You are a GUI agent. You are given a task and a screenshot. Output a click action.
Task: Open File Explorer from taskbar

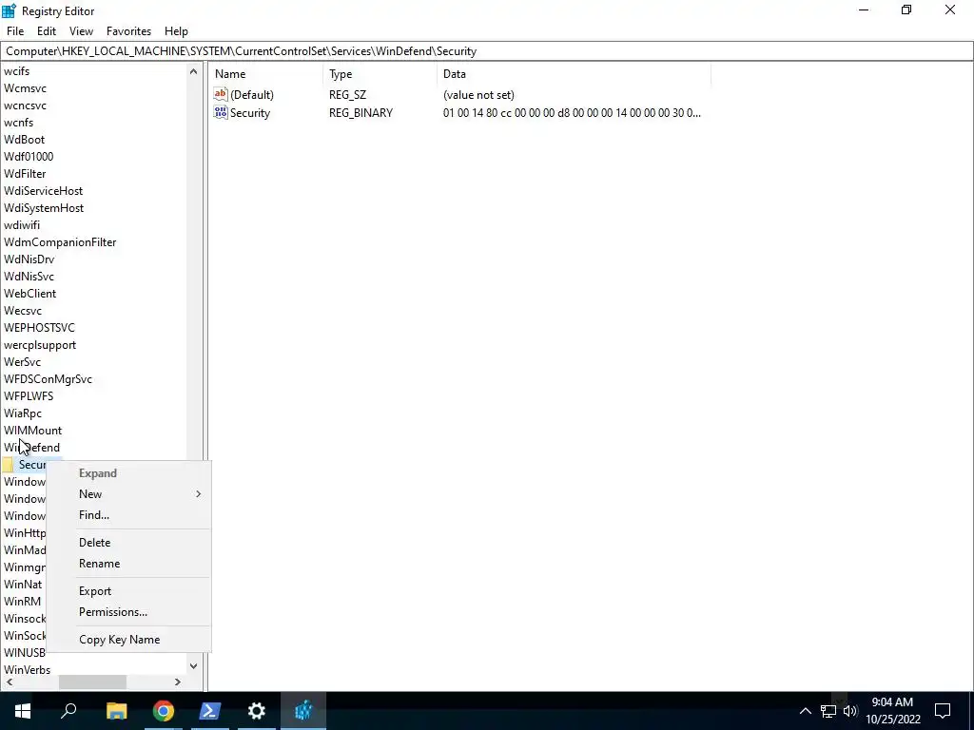click(x=116, y=711)
